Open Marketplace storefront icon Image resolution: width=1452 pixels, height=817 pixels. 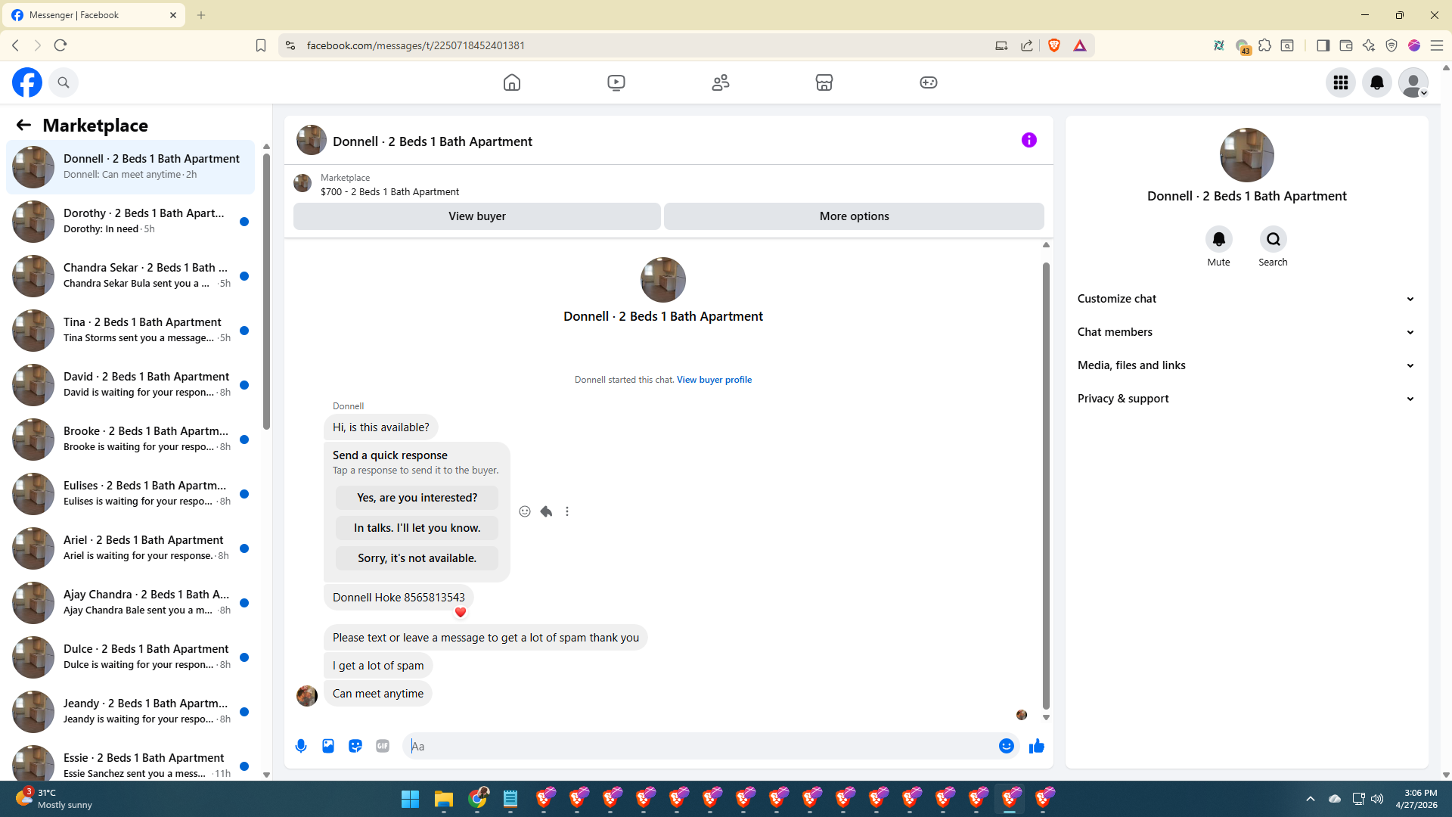(824, 82)
